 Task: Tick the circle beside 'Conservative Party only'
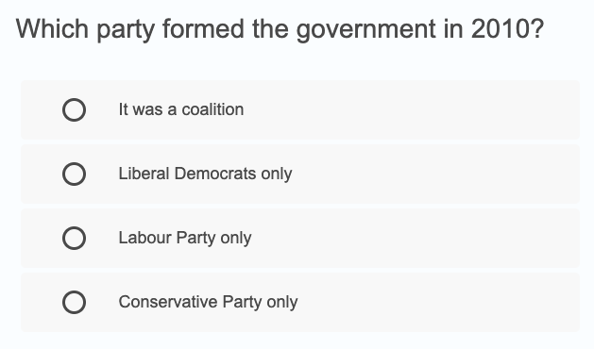click(74, 303)
